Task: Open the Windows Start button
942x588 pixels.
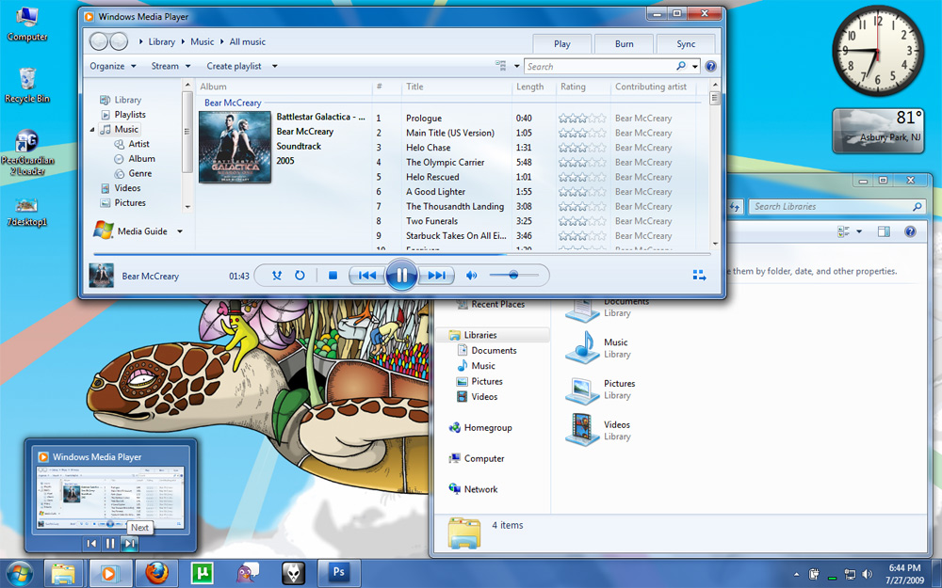Action: pos(21,573)
